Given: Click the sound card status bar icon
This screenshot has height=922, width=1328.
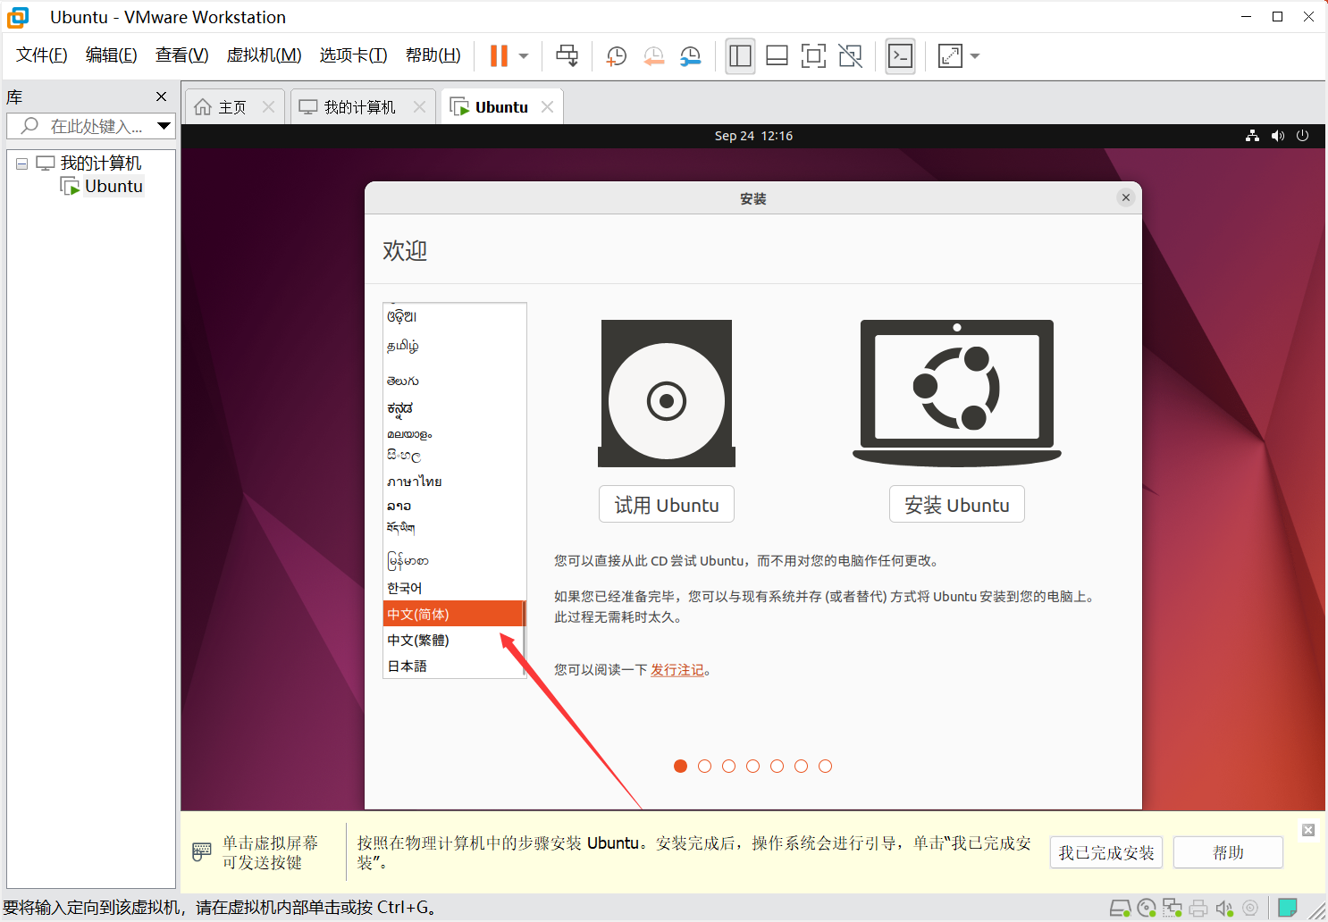Looking at the screenshot, I should pyautogui.click(x=1224, y=909).
